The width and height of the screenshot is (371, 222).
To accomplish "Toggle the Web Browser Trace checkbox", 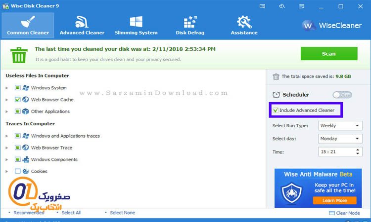I will pyautogui.click(x=17, y=148).
